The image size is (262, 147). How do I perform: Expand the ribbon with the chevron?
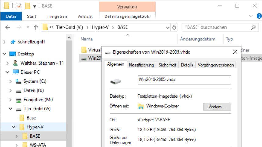251,16
